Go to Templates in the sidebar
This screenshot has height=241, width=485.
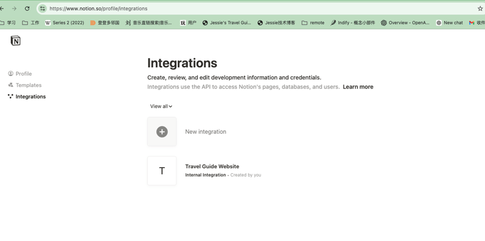[25, 85]
